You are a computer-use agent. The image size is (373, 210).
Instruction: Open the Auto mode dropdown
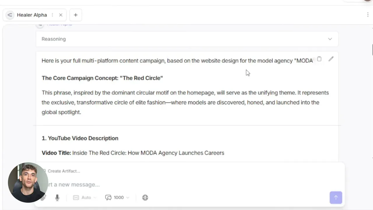coord(85,197)
